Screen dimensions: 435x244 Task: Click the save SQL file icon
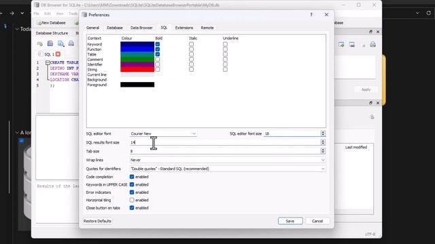pyautogui.click(x=50, y=43)
